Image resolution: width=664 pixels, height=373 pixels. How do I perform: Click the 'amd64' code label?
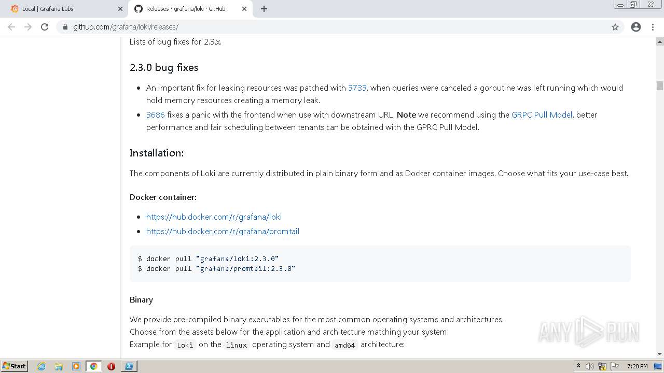pyautogui.click(x=344, y=345)
